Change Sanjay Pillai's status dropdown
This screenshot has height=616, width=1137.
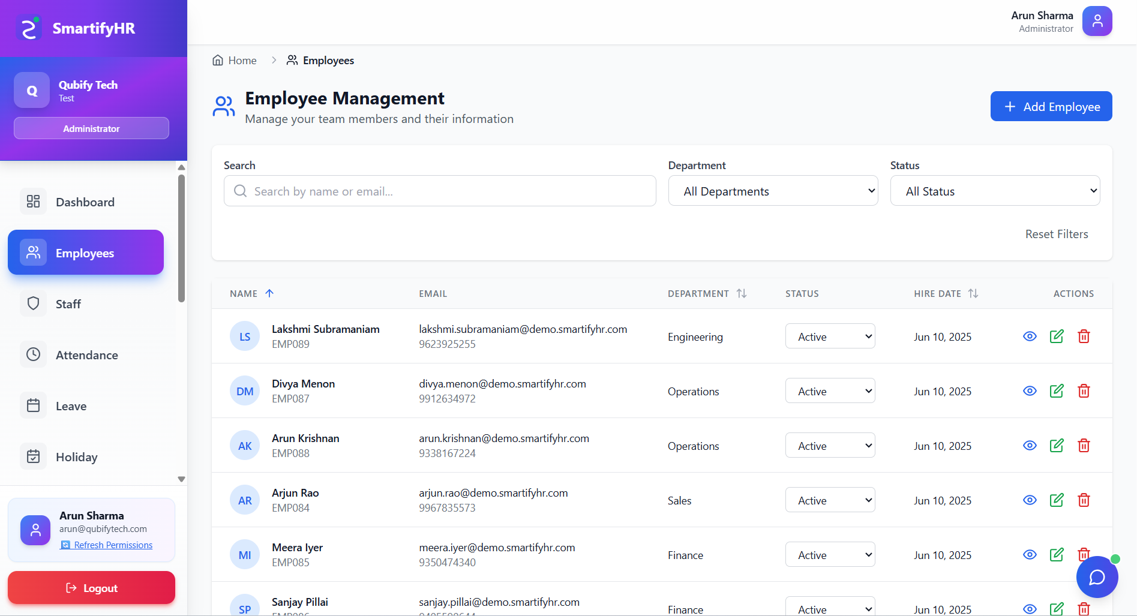pyautogui.click(x=830, y=607)
